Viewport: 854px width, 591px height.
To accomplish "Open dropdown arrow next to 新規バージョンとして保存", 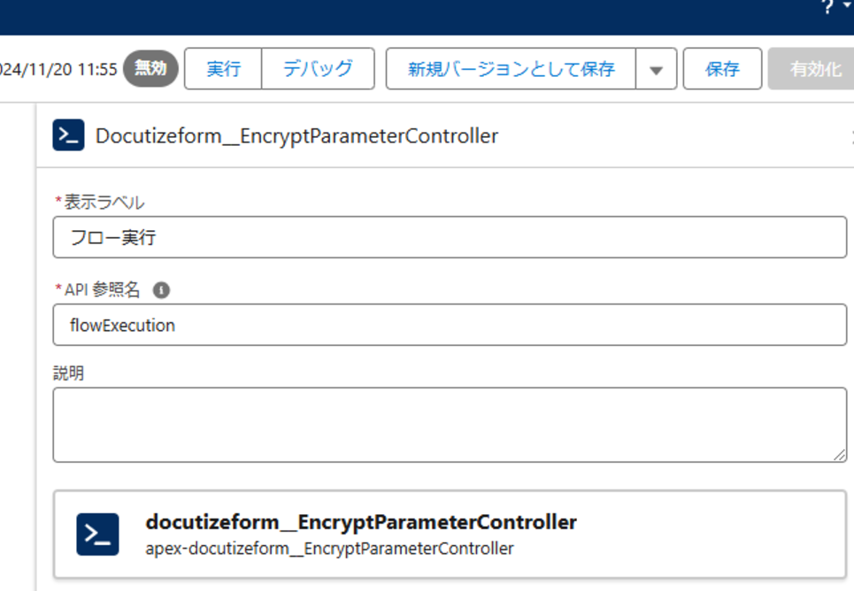I will (x=656, y=70).
